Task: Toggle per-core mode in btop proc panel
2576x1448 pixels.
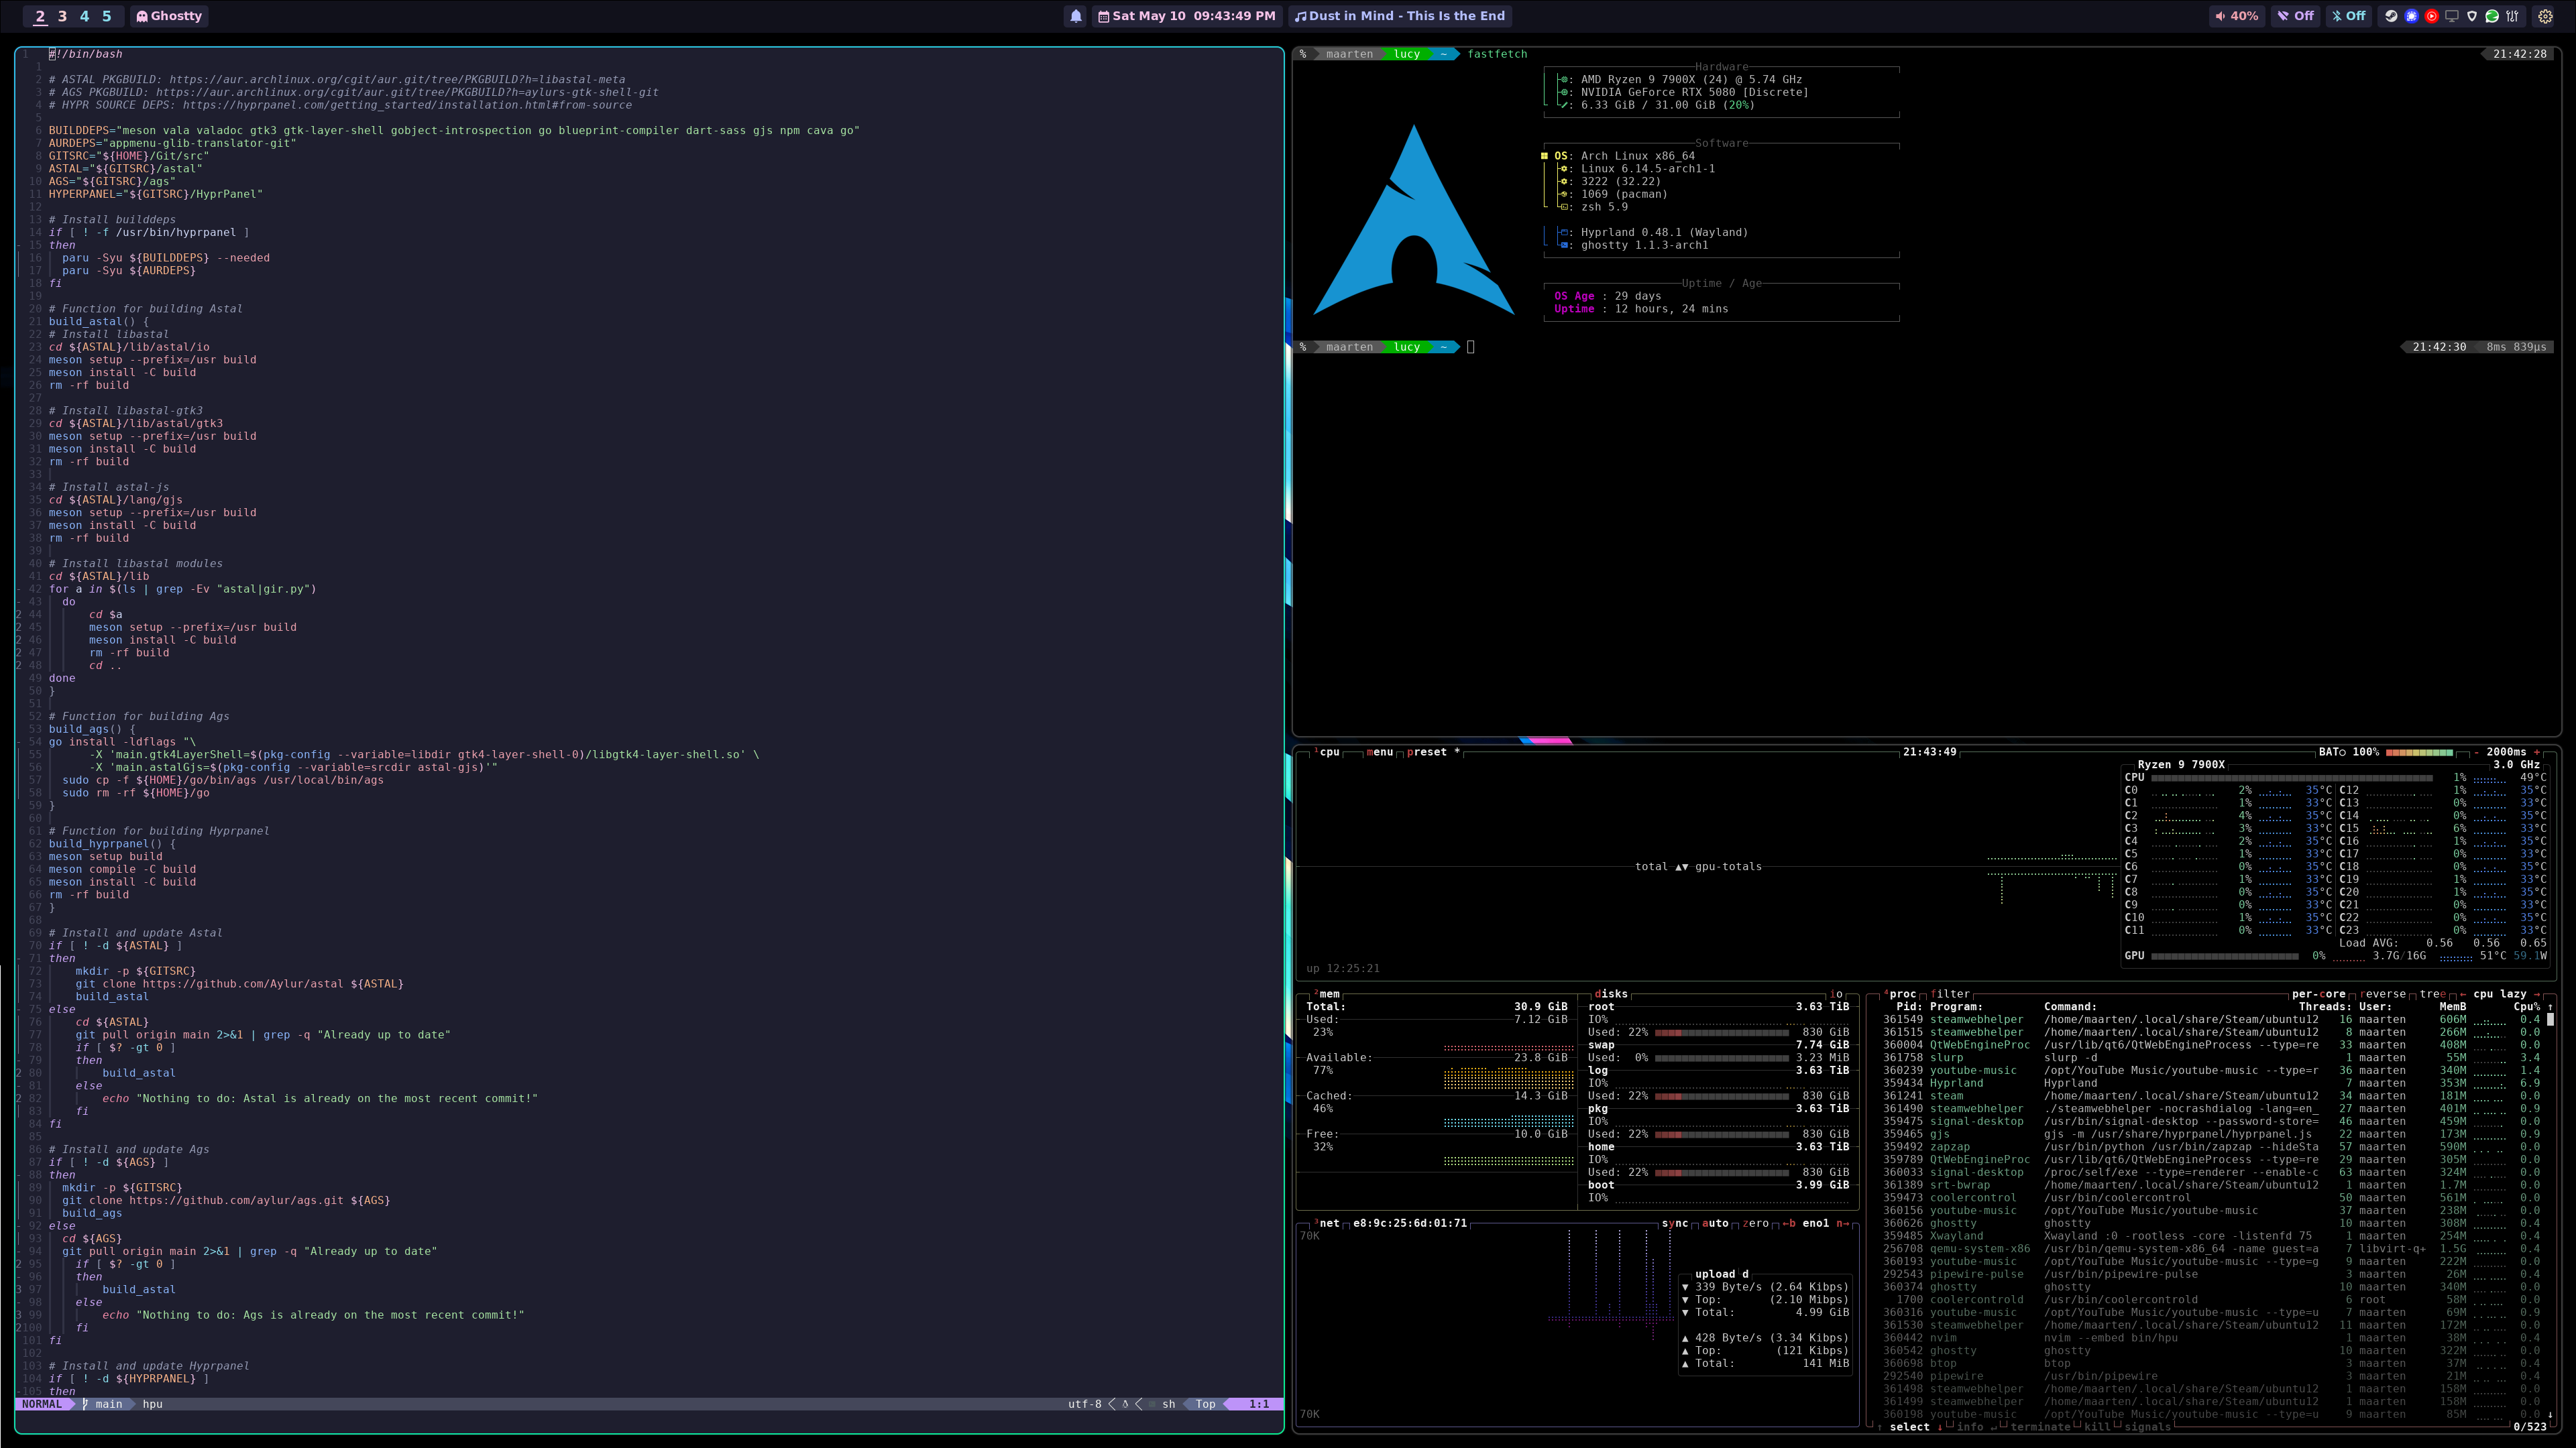Action: 2318,993
